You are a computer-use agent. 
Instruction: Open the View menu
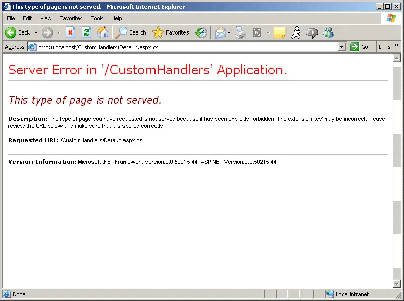46,18
